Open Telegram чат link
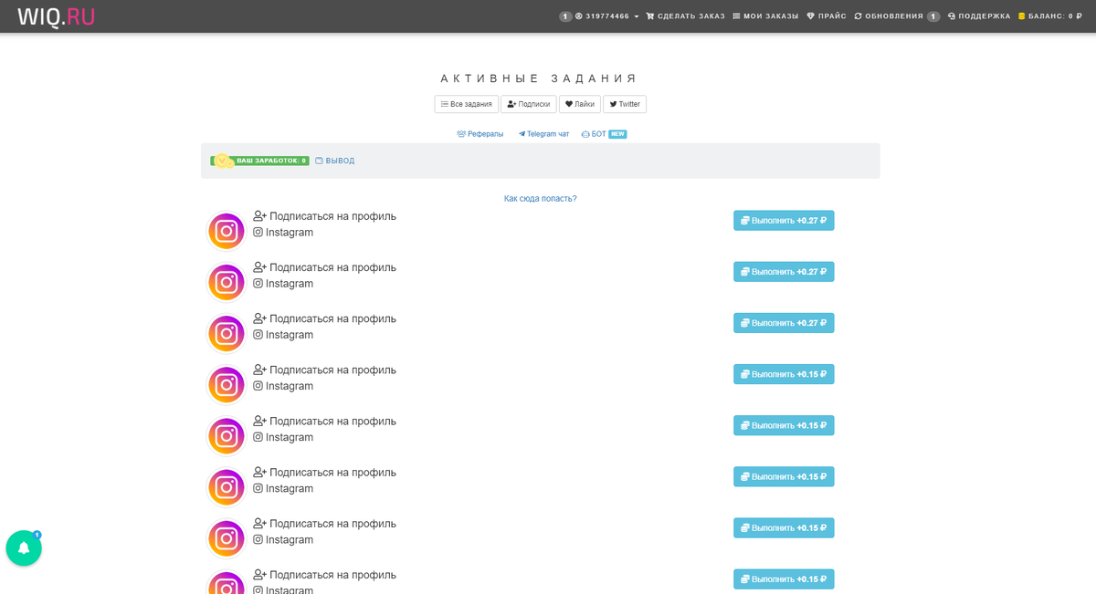Viewport: 1096px width, 594px height. (543, 134)
